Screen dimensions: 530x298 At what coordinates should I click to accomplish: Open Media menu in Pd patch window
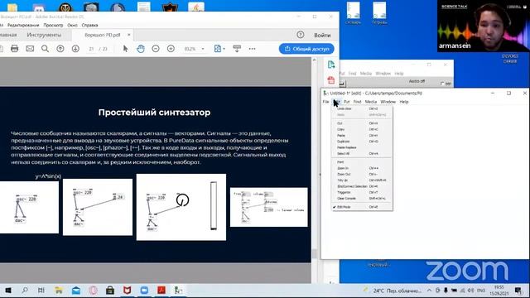pyautogui.click(x=371, y=102)
